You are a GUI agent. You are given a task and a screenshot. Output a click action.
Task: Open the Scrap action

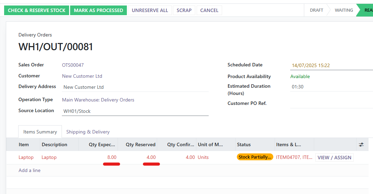[184, 10]
